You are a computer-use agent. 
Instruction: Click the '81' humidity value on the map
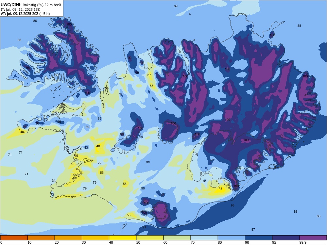pos(205,181)
